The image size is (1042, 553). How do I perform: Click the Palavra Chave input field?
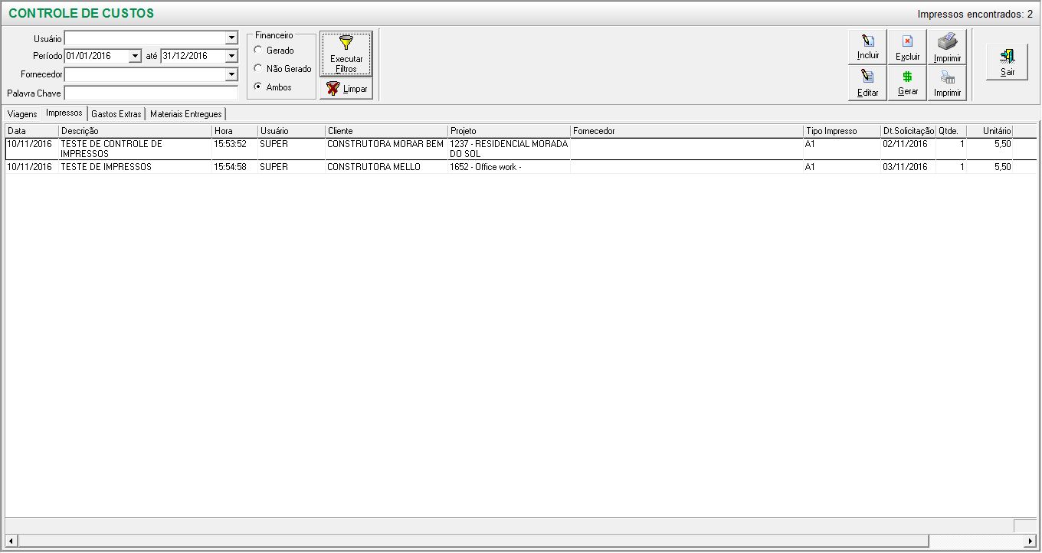coord(151,93)
